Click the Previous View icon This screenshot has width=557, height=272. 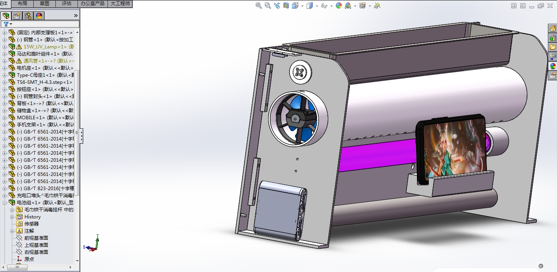coord(277,6)
